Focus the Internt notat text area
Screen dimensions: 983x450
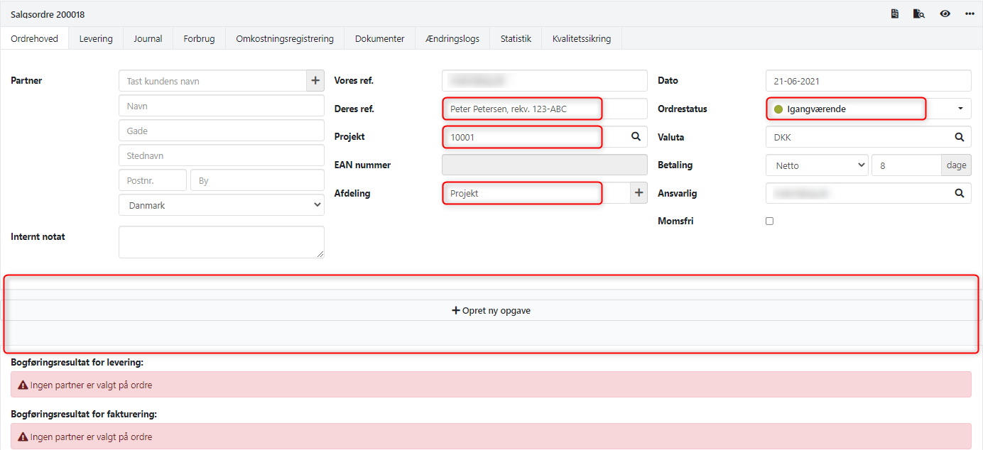point(221,242)
